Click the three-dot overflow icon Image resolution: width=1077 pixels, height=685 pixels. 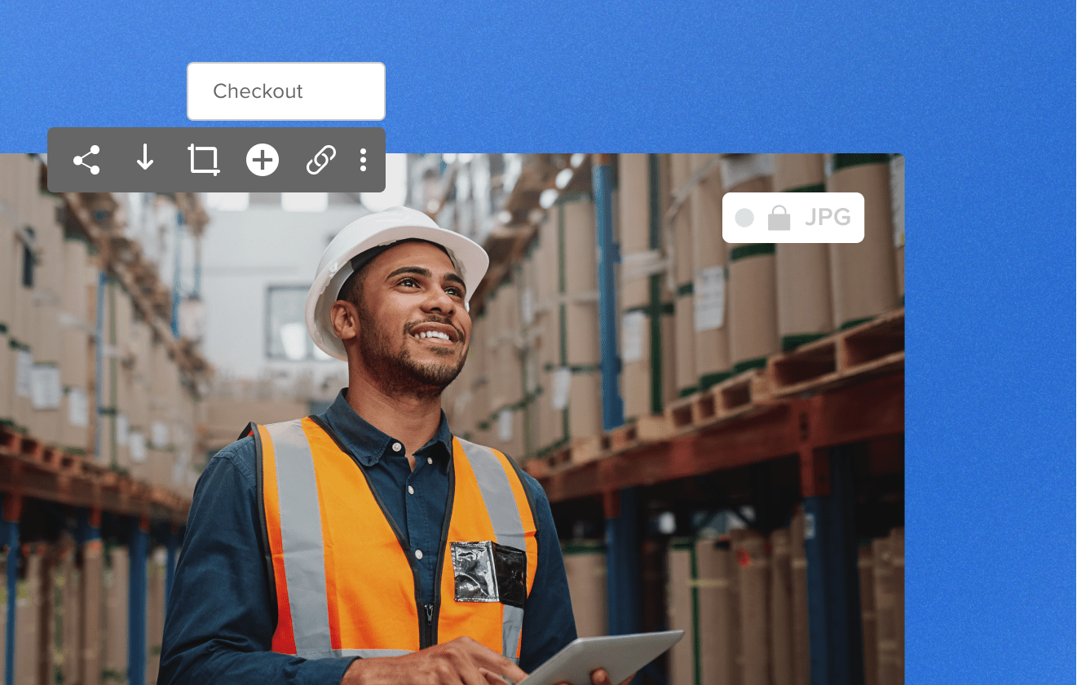(363, 160)
